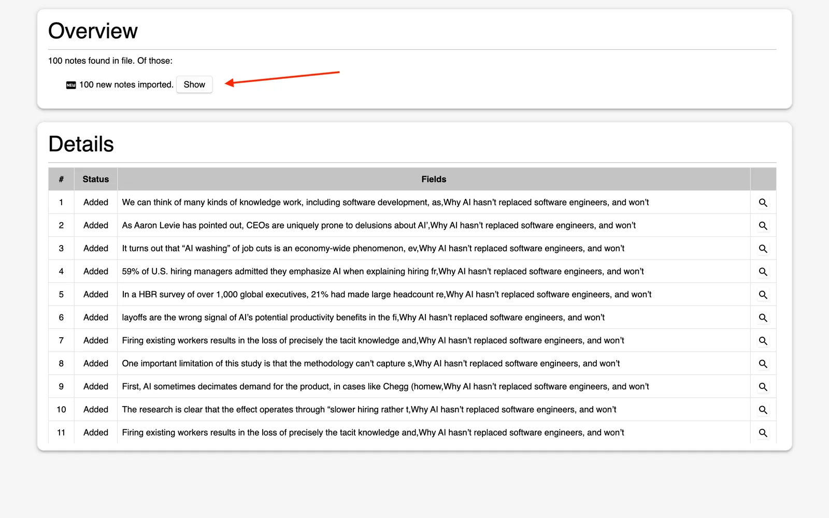Click the NEW badge icon beside imported notes
829x518 pixels.
click(71, 85)
